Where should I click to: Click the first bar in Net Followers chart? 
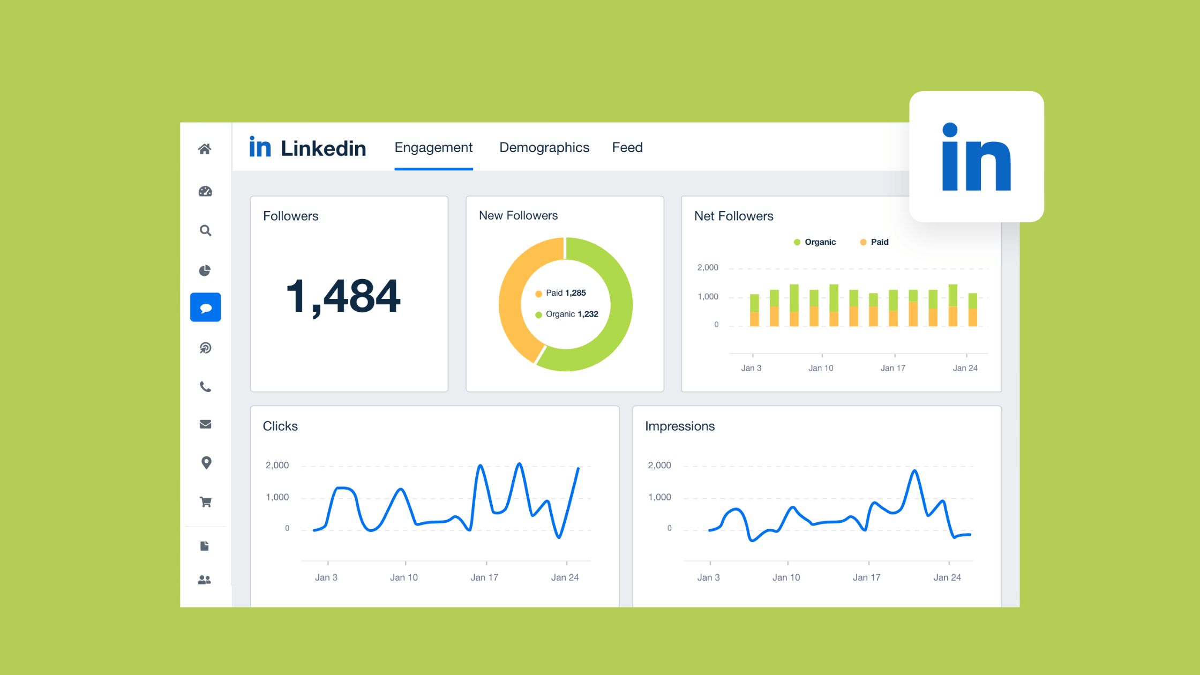pos(754,310)
